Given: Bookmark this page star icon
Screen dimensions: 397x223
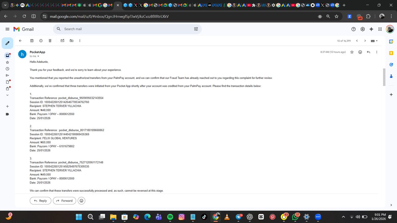Looking at the screenshot, I should (336, 16).
